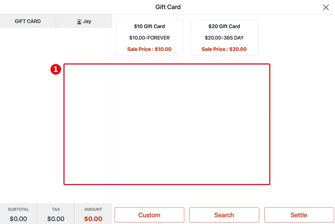Image resolution: width=335 pixels, height=224 pixels.
Task: Click the Settle button
Action: coord(299,215)
